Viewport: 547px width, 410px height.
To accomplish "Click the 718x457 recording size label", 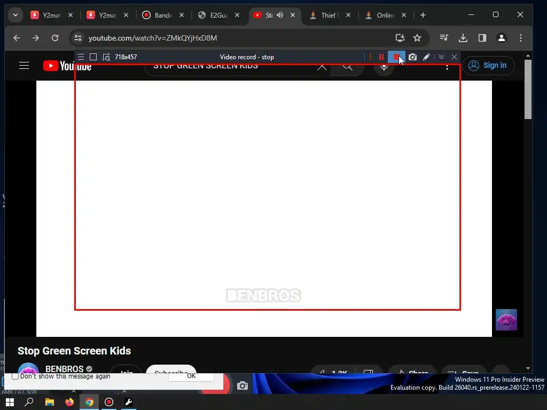I will (126, 57).
